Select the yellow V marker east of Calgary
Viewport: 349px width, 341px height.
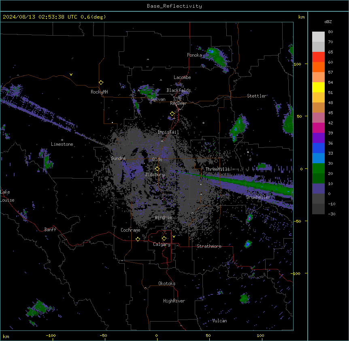click(x=174, y=237)
